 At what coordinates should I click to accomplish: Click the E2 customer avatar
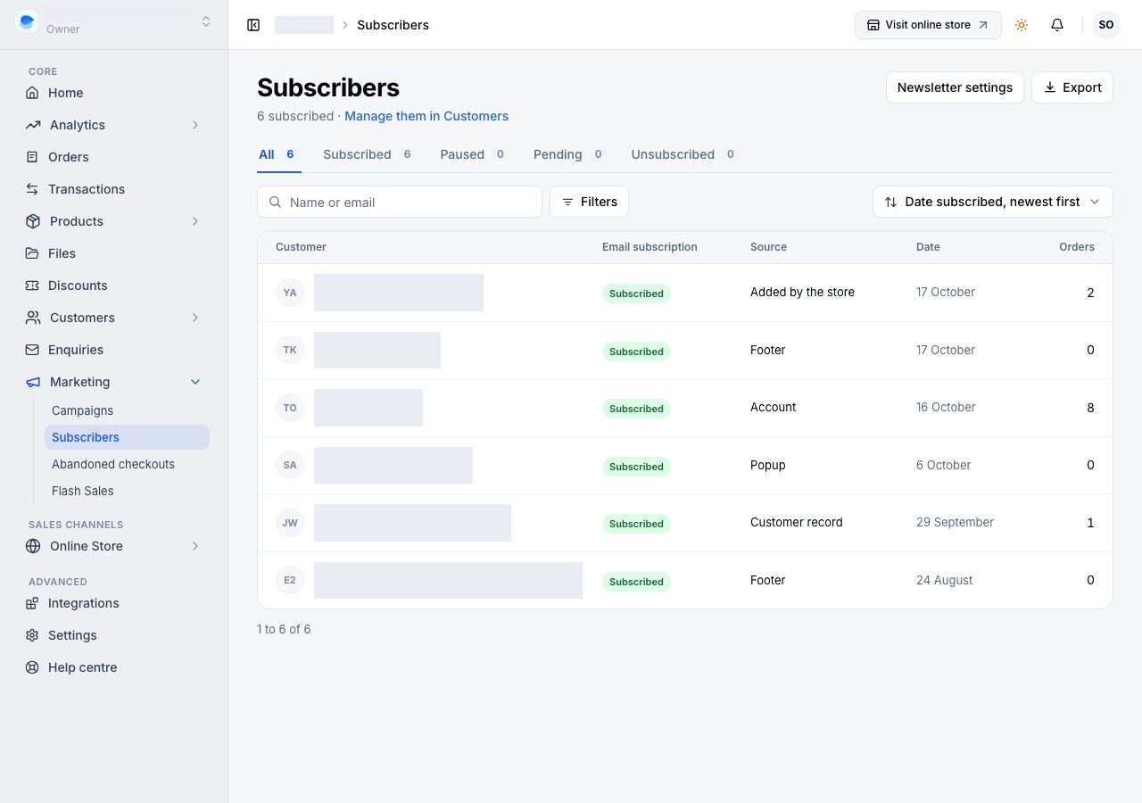point(290,580)
